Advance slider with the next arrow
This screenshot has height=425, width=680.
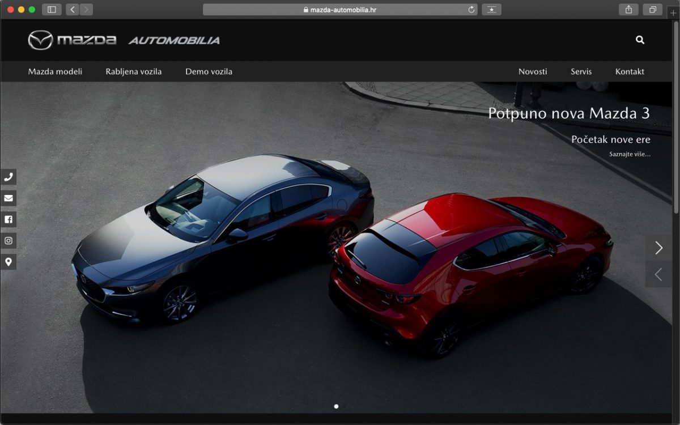pyautogui.click(x=658, y=248)
